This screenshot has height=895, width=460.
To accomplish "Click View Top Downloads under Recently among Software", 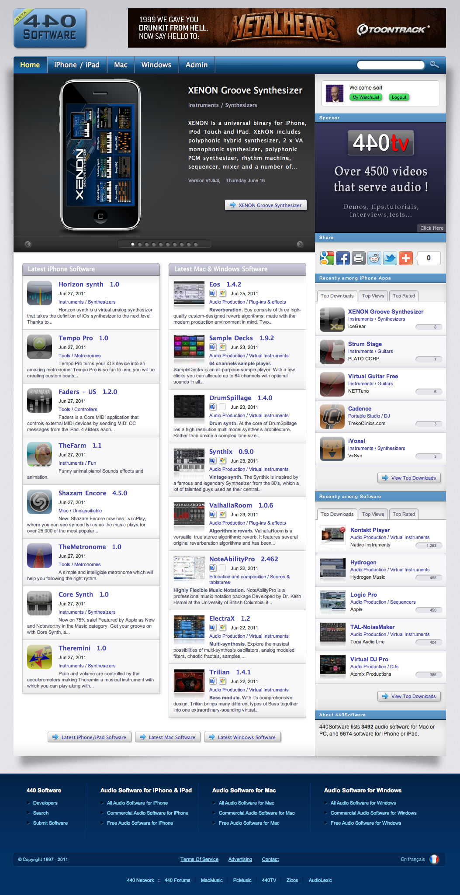I will 409,696.
